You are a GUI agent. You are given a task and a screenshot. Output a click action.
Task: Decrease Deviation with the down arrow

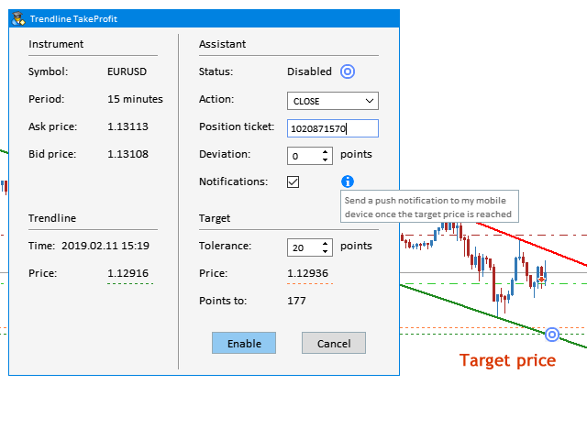tap(325, 160)
